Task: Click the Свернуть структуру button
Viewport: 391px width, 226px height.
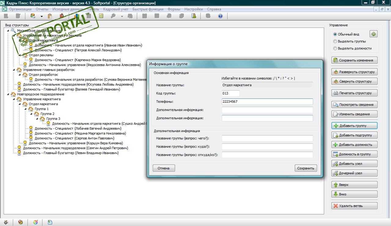Action: click(x=354, y=81)
